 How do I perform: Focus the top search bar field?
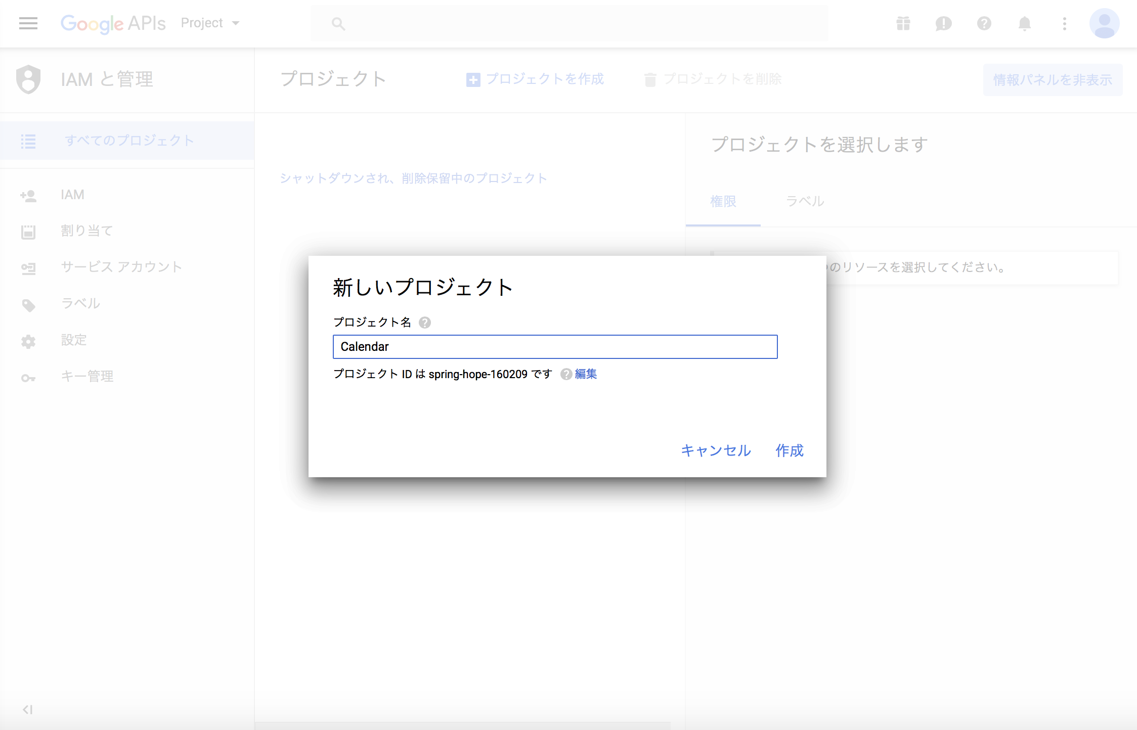(x=570, y=24)
